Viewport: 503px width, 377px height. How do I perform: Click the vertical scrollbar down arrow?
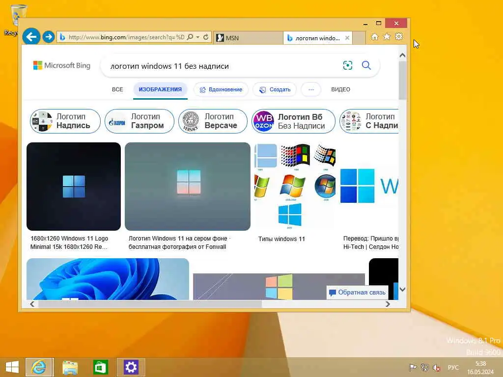click(403, 289)
